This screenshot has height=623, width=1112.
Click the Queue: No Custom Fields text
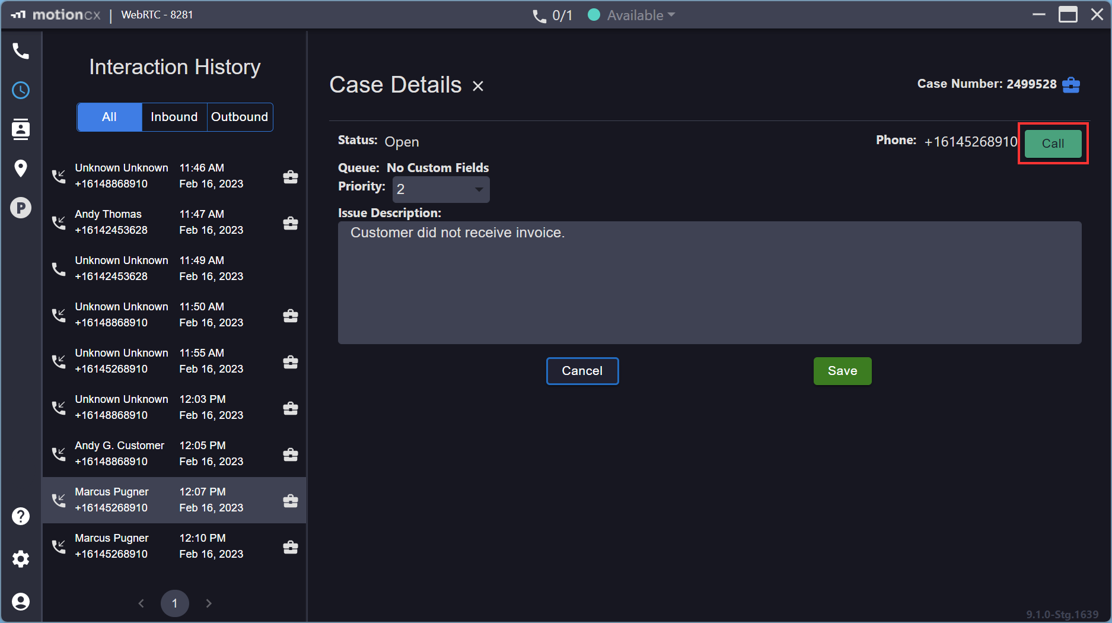click(413, 168)
